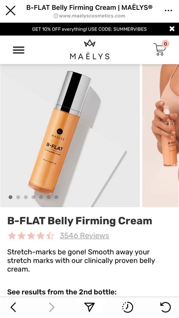Select the second carousel dot
Image resolution: width=179 pixels, height=318 pixels.
click(x=18, y=197)
